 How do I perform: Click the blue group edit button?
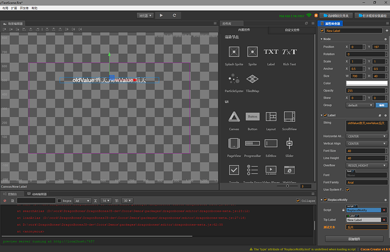pos(382,105)
